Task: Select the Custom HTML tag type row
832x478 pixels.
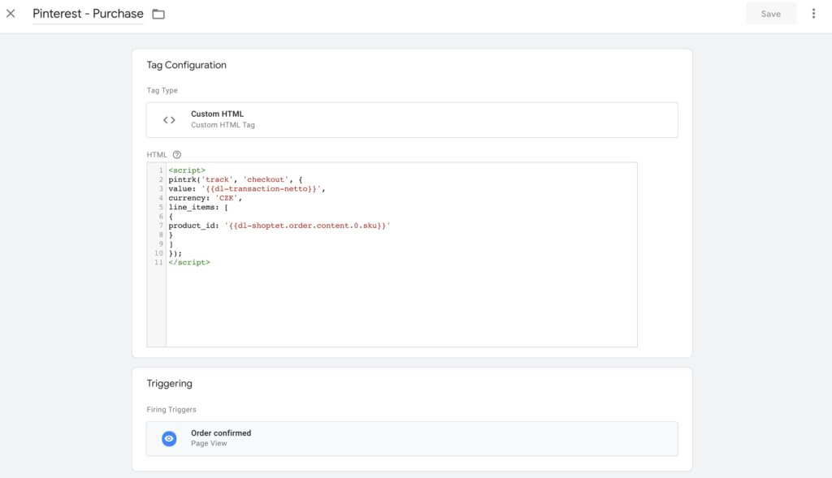Action: tap(412, 120)
